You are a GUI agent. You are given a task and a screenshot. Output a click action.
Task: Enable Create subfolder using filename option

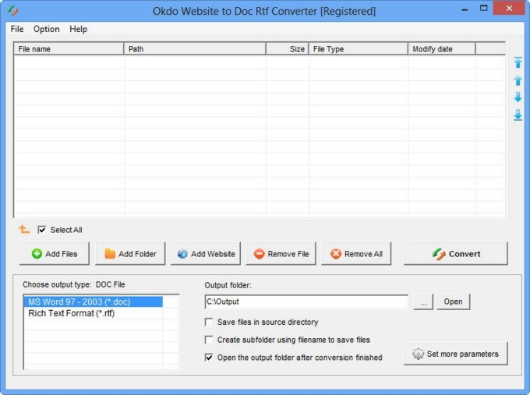[209, 340]
